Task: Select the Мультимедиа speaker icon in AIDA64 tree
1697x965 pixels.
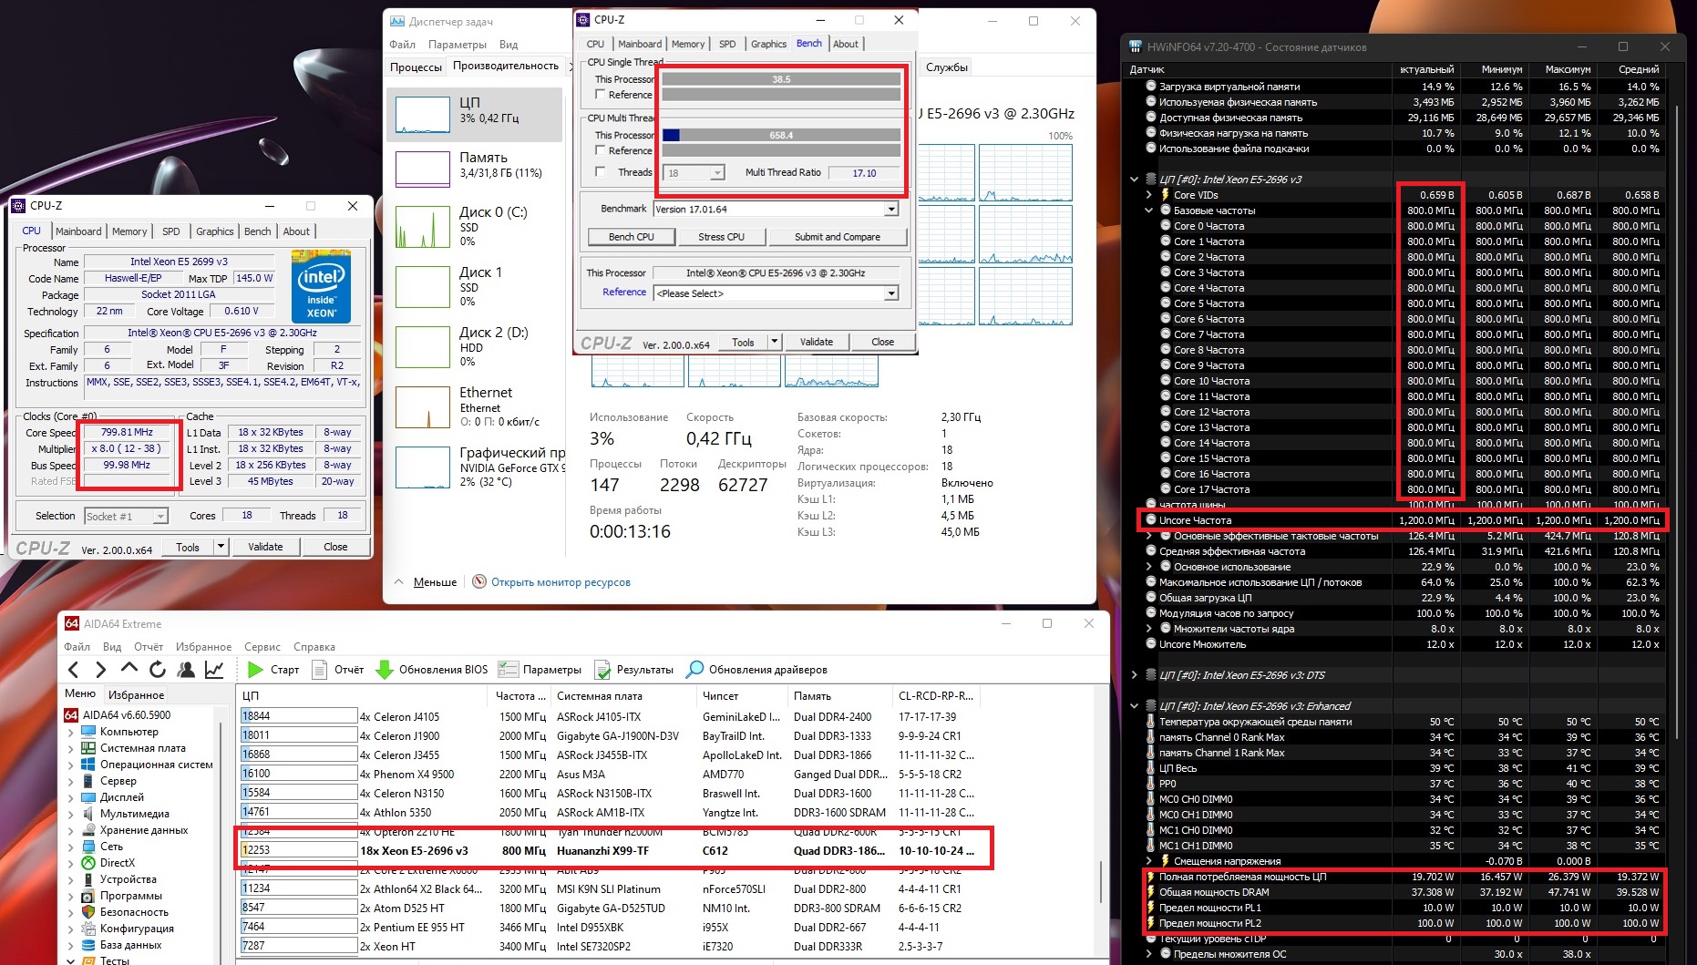Action: 88,814
